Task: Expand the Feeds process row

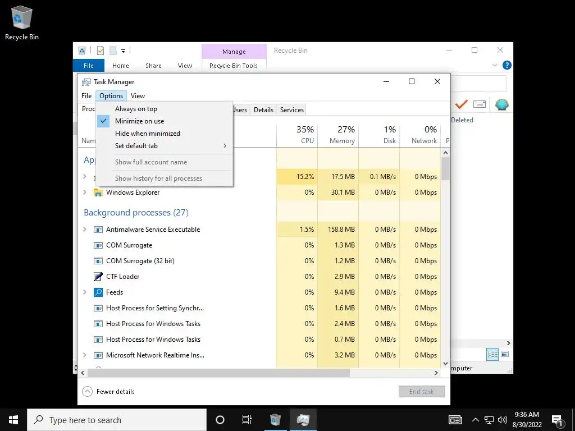Action: click(x=85, y=292)
